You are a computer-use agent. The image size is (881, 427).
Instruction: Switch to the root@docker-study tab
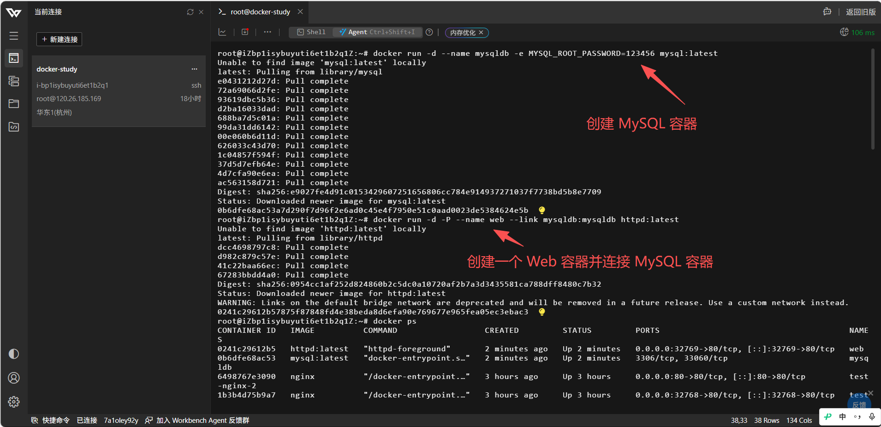260,12
